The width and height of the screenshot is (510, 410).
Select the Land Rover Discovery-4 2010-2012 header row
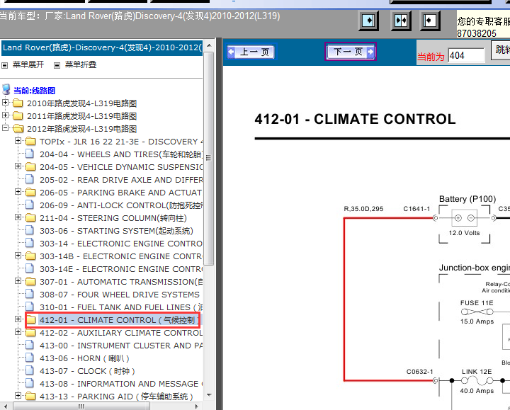(103, 47)
